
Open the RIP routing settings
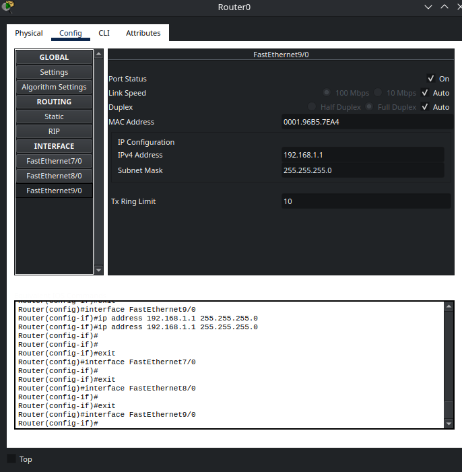[54, 131]
